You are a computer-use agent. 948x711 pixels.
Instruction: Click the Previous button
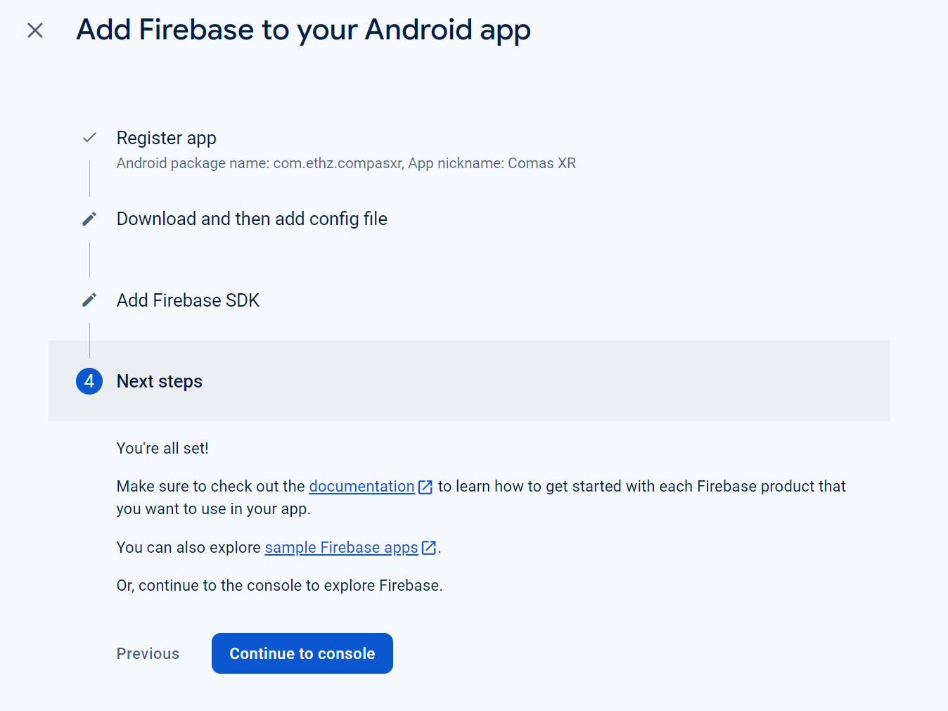point(148,653)
